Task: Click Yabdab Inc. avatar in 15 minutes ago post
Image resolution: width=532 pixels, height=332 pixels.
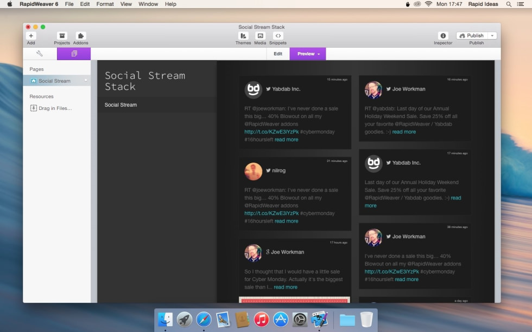Action: tap(253, 90)
